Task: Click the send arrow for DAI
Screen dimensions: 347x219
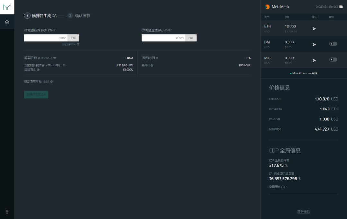Action: 314,44
